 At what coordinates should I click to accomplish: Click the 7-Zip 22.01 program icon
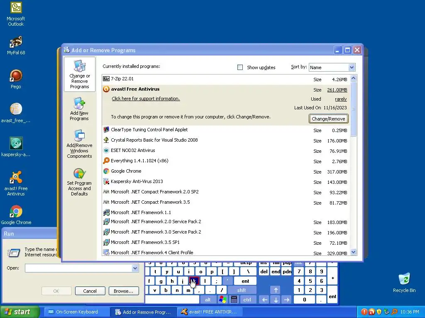[x=106, y=79]
